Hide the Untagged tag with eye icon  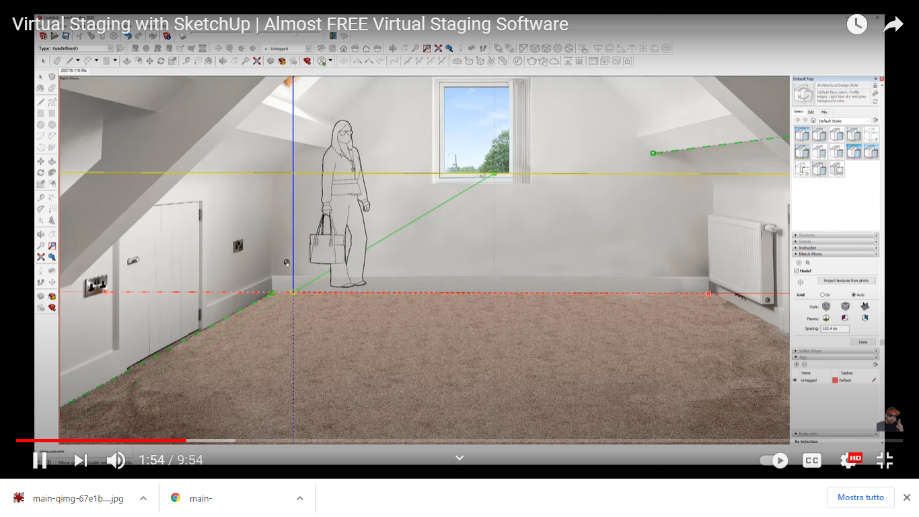pos(795,380)
